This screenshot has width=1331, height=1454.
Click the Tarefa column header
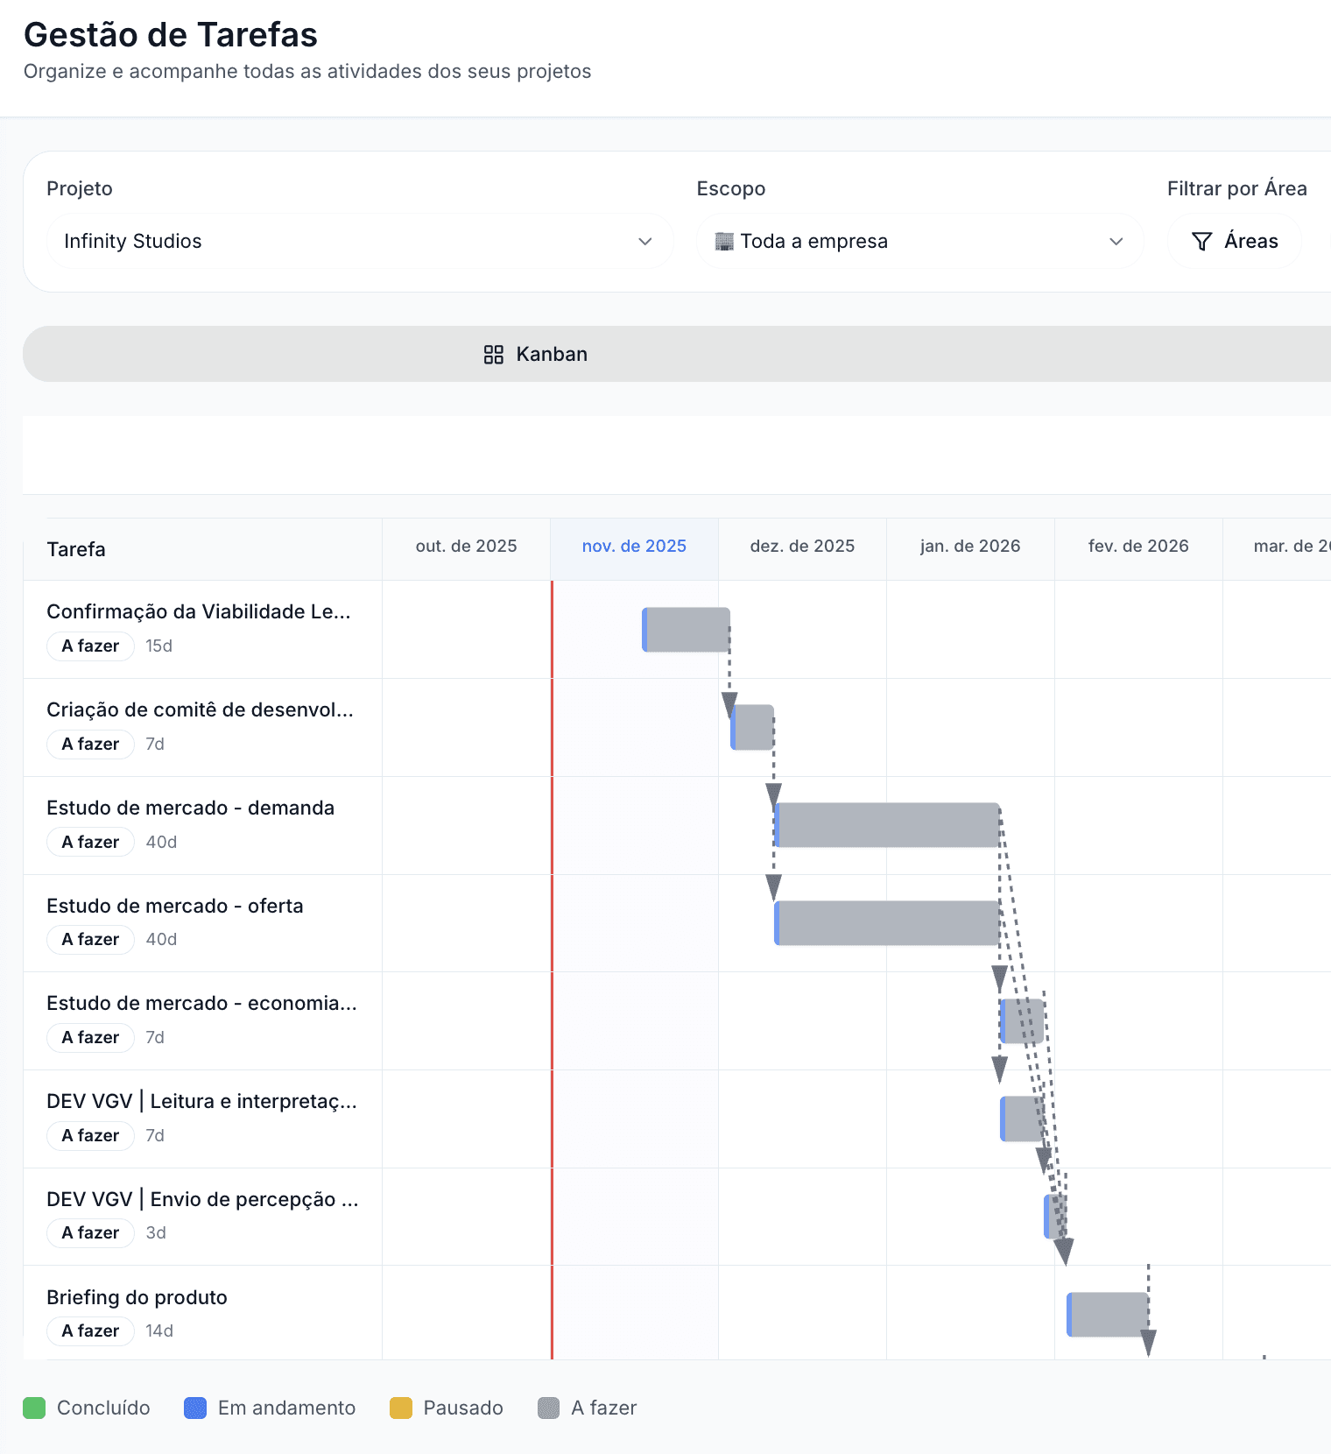[76, 549]
